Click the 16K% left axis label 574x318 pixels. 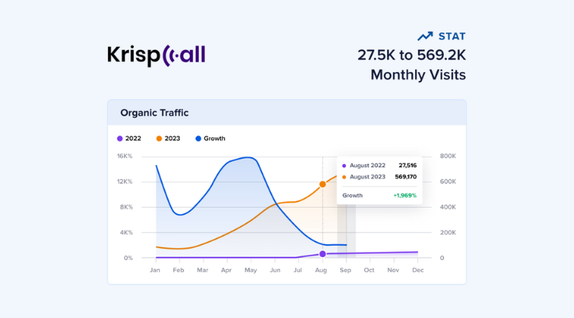[x=125, y=156]
